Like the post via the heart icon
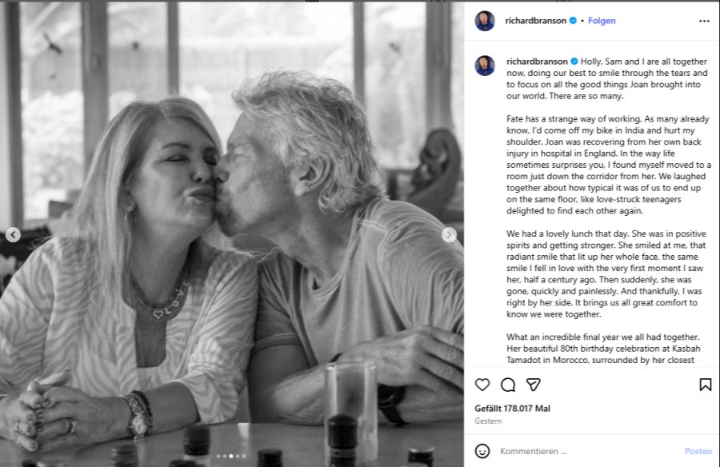The image size is (720, 467). [481, 386]
